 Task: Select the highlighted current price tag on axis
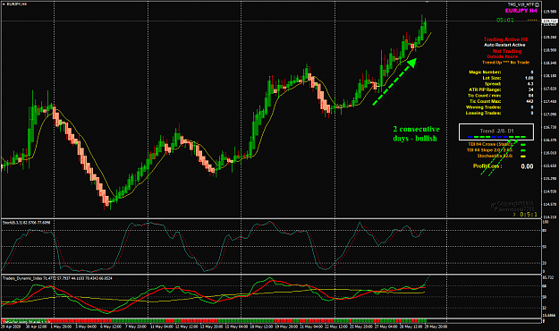549,21
